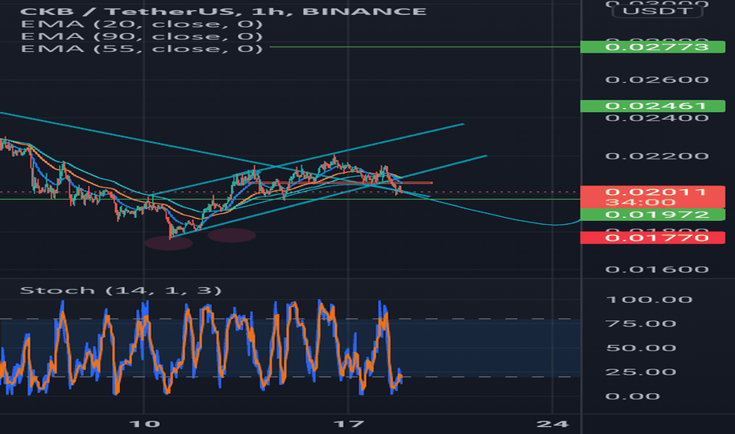Select the EMA (55, close, 0) indicator legend
This screenshot has height=434, width=735.
coord(142,48)
